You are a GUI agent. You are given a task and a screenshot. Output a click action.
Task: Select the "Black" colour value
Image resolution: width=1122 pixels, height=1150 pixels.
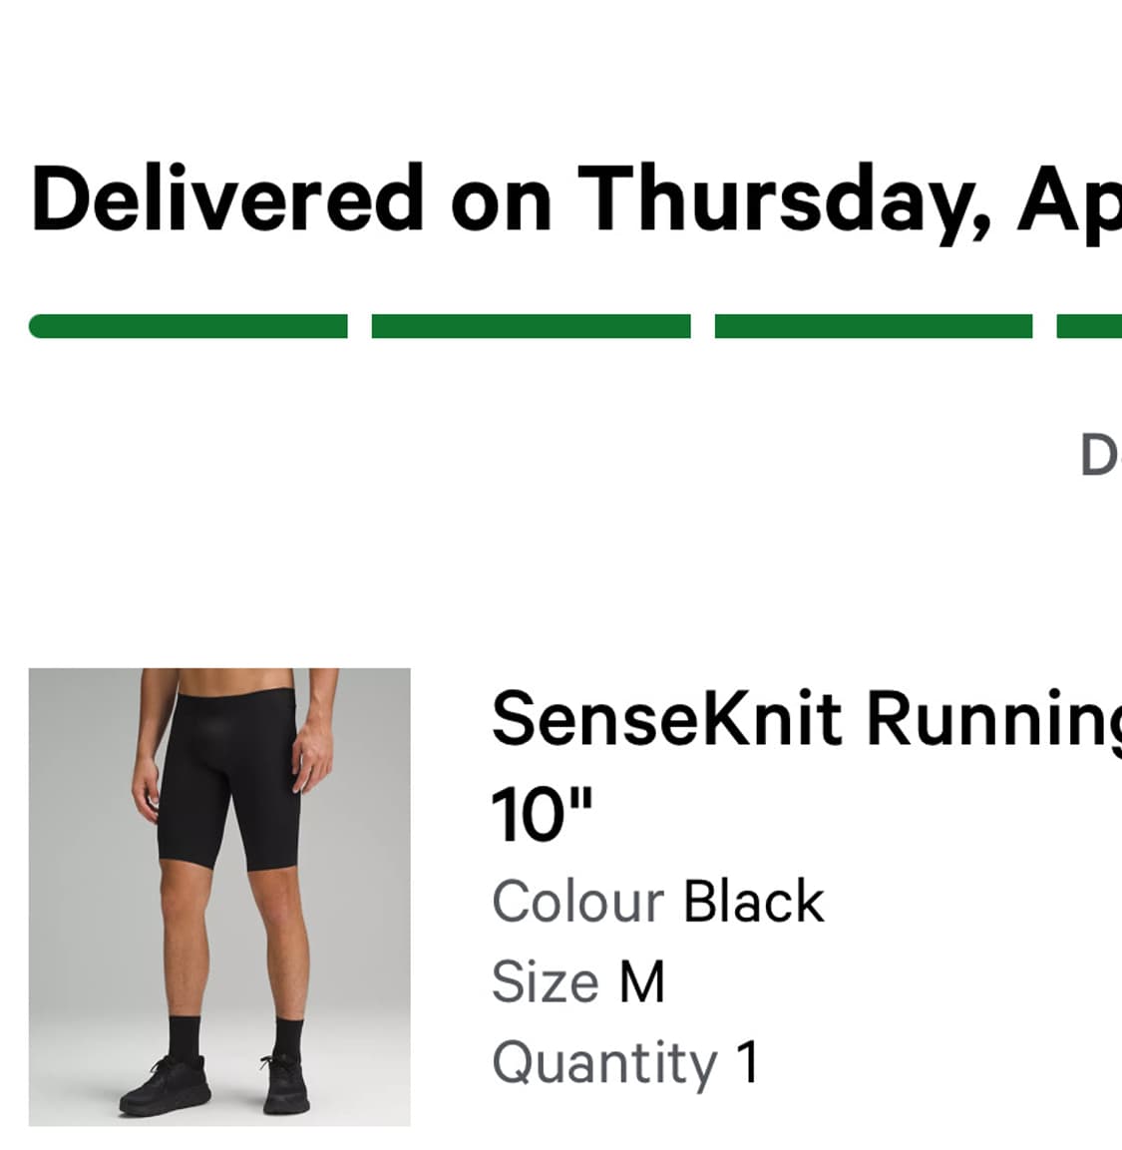[754, 901]
